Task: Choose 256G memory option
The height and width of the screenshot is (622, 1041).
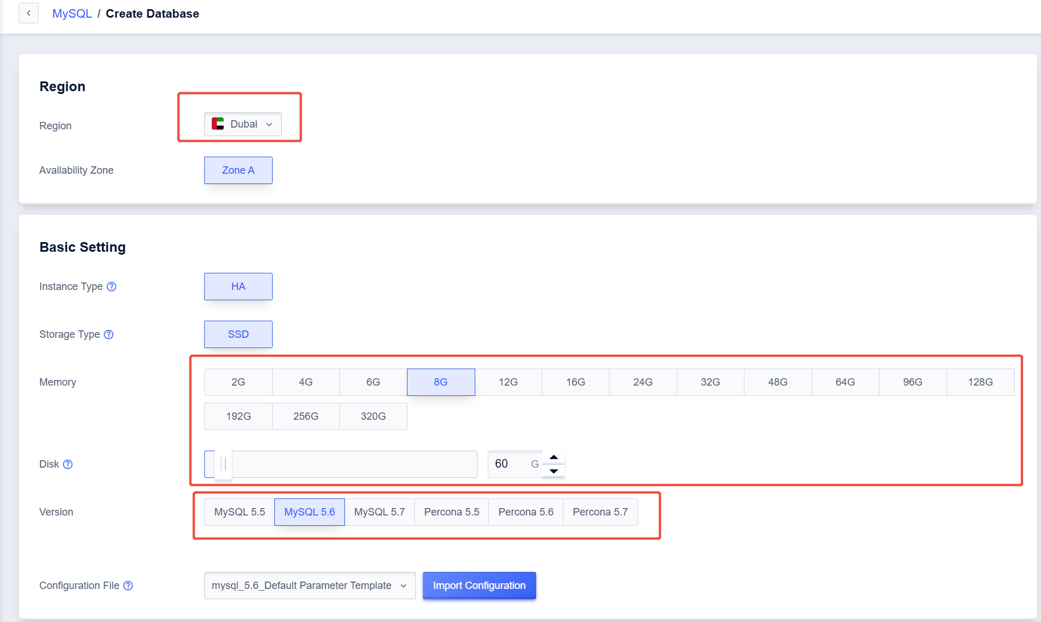Action: (306, 416)
